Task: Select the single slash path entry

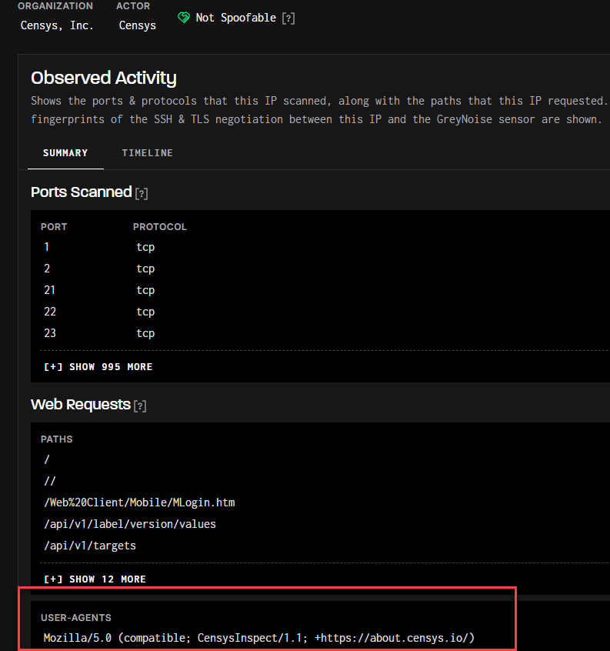Action: click(47, 459)
